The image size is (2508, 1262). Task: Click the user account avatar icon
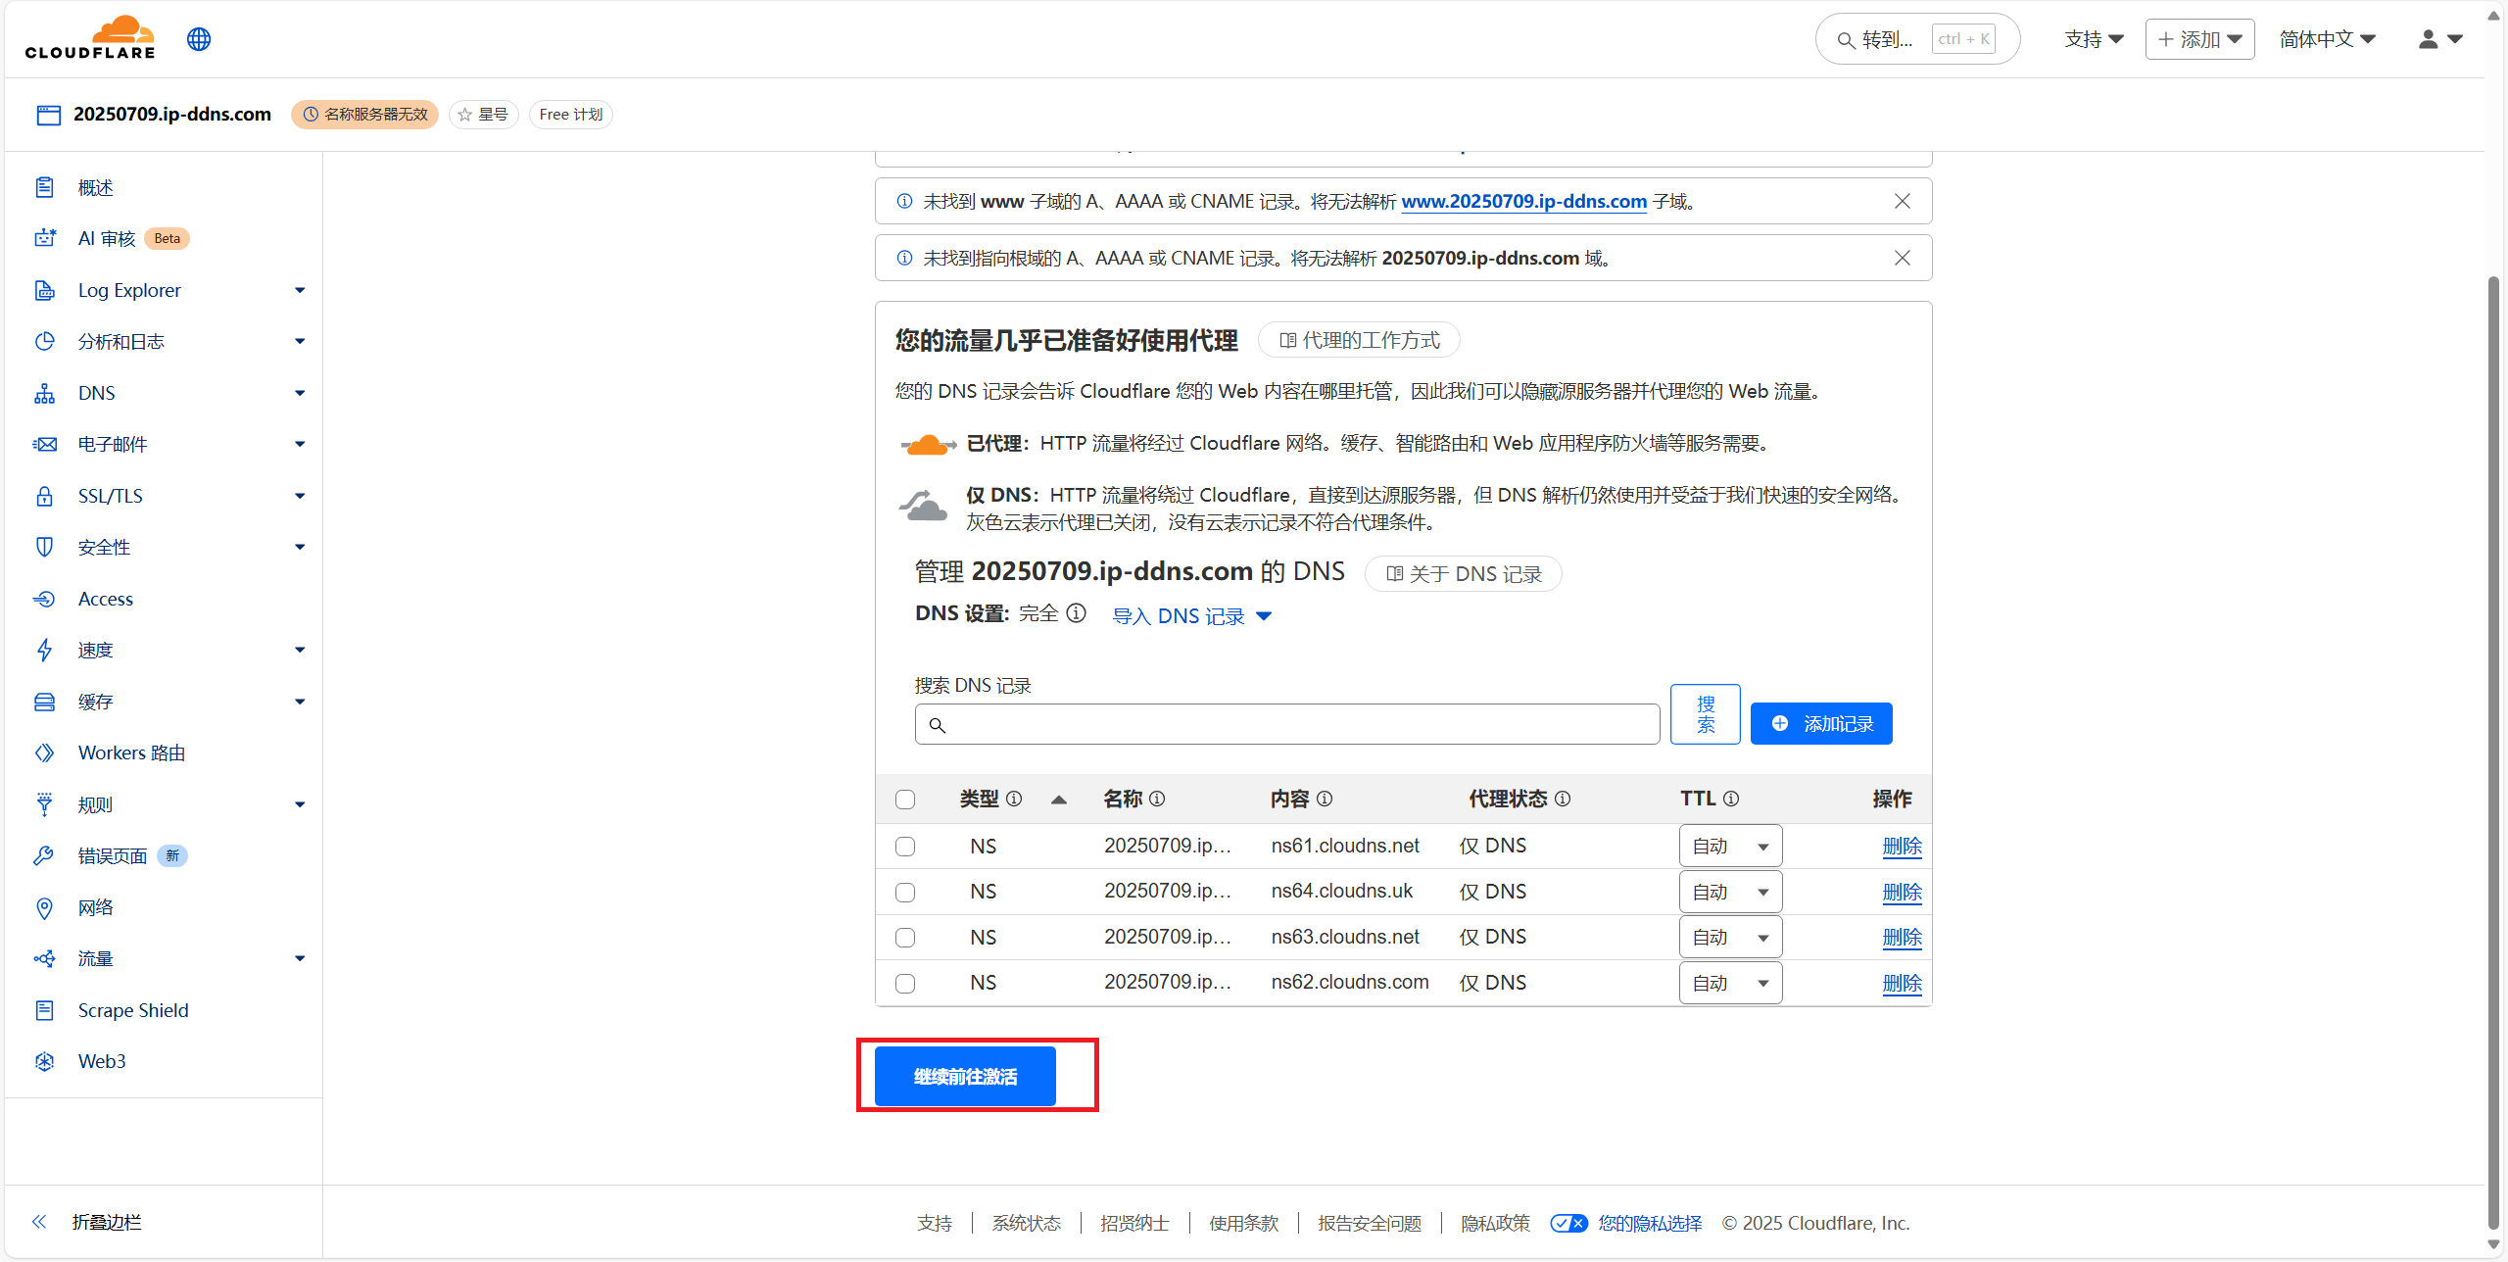pyautogui.click(x=2428, y=39)
